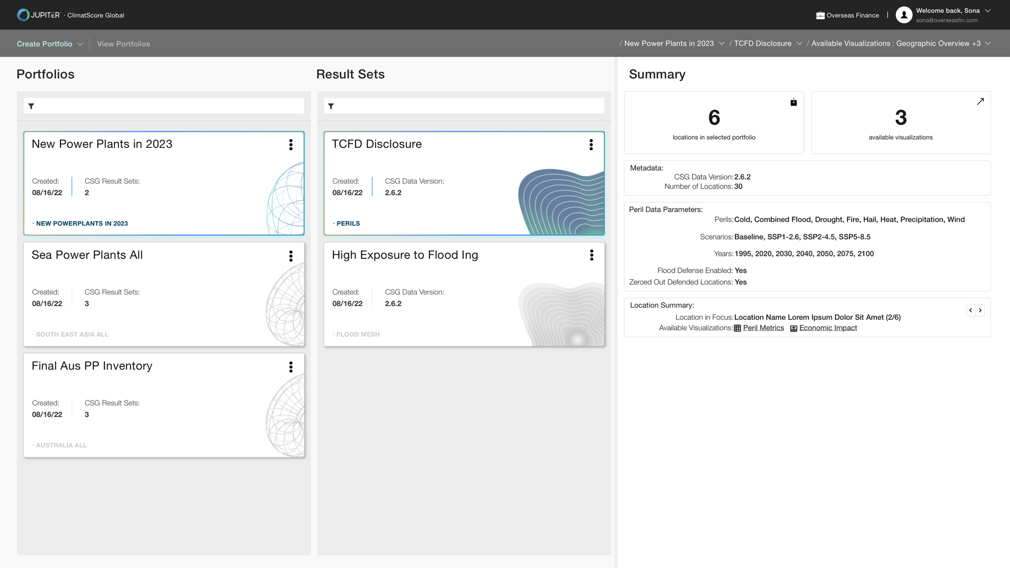
Task: Expand Available Visualizations breadcrumb dropdown
Action: [x=988, y=43]
